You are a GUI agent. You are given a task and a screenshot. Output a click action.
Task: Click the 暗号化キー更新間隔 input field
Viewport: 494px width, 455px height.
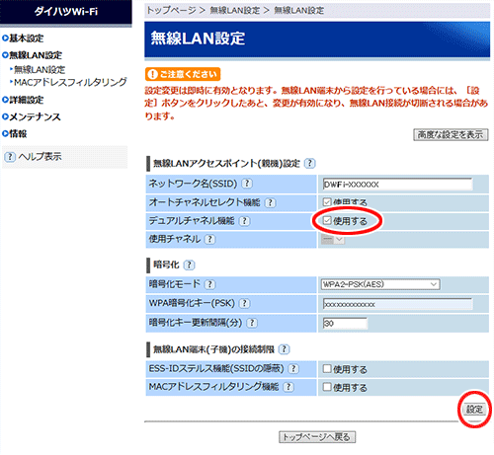point(345,324)
